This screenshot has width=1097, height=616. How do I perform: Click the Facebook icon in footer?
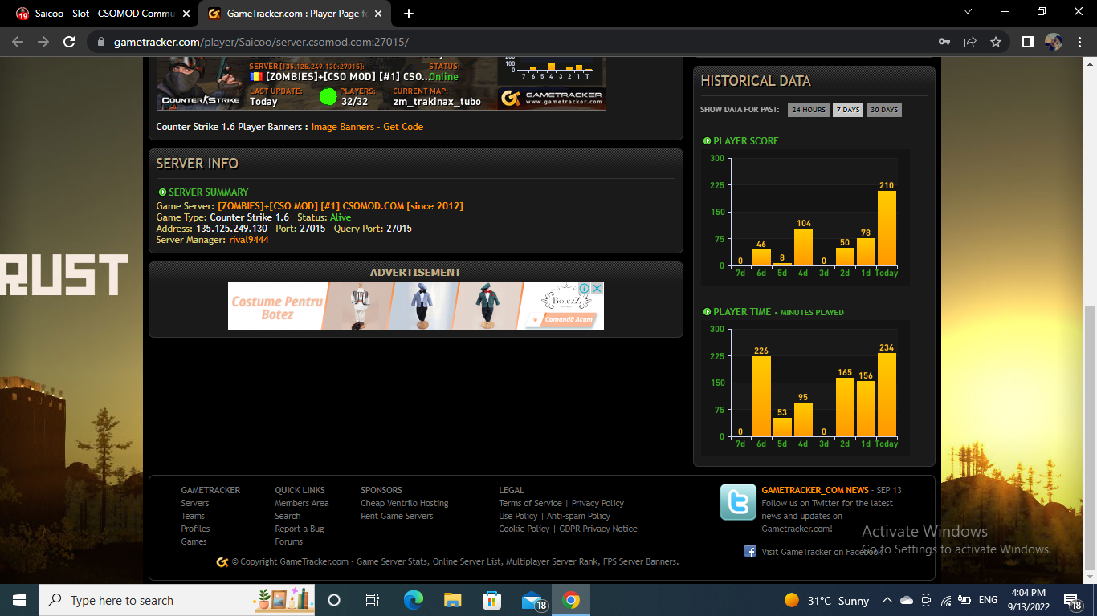pos(750,551)
